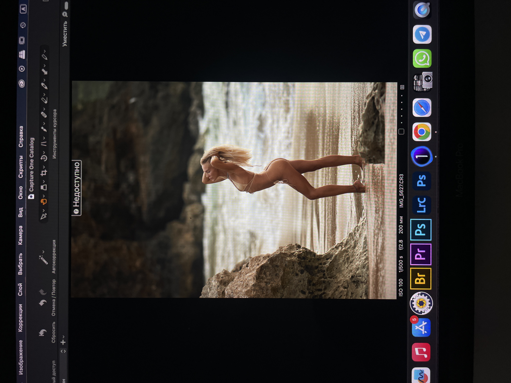Launch Lightroom Classic from the Dock
The height and width of the screenshot is (383, 511).
pyautogui.click(x=421, y=205)
